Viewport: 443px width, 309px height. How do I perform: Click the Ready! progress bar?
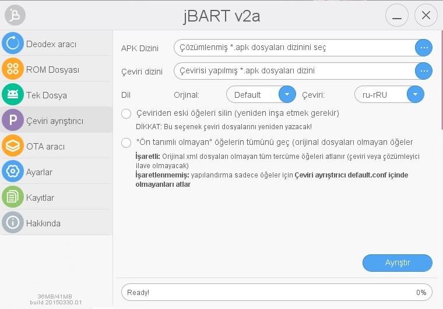277,292
